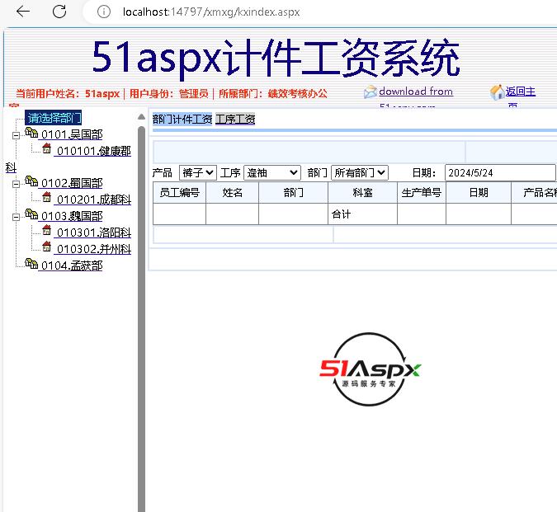Click the house icon beside 010301.洛阳科
Screen dimensions: 557x512
pos(47,231)
